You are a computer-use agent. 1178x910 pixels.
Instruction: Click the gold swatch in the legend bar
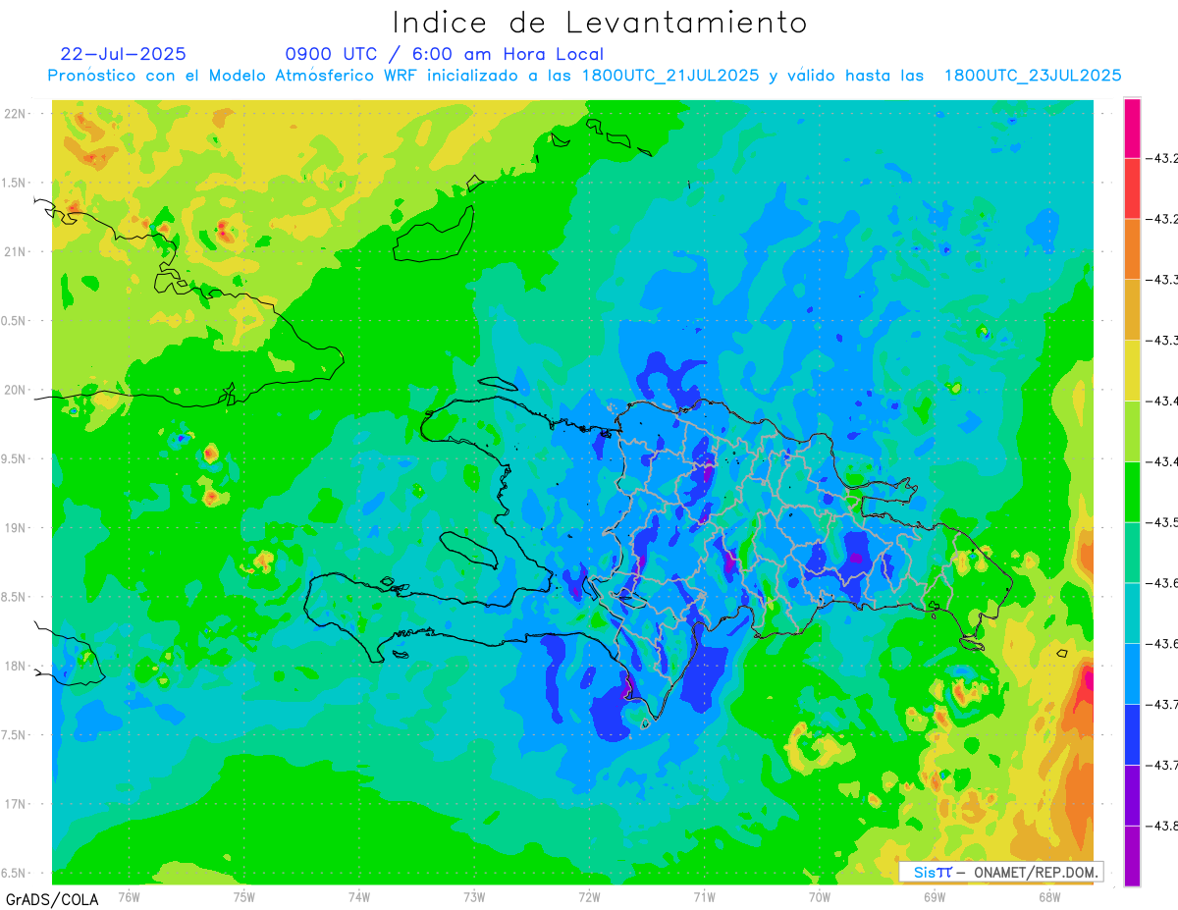[x=1132, y=310]
